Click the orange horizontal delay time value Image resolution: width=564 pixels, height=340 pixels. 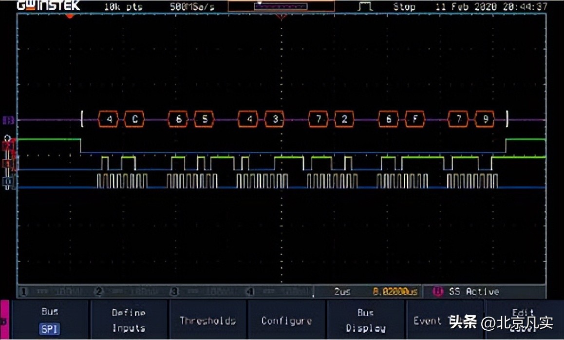(395, 292)
